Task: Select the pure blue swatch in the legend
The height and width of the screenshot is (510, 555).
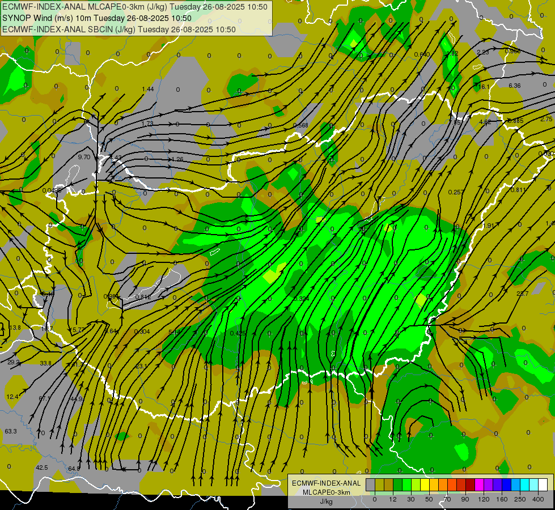Action: pyautogui.click(x=506, y=484)
